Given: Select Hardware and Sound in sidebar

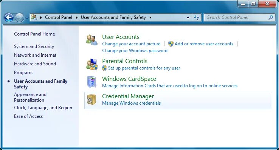Looking at the screenshot, I should (35, 64).
